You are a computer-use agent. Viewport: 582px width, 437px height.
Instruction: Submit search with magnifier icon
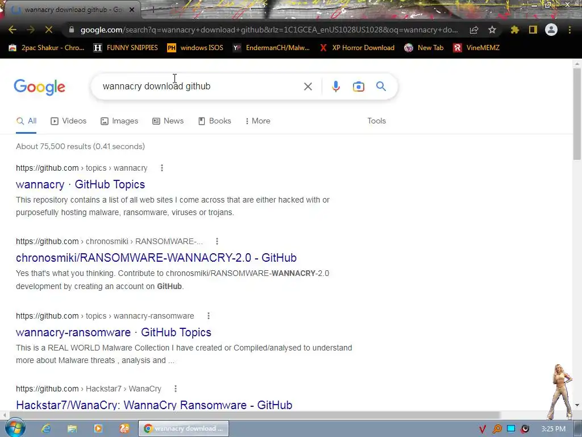[x=381, y=86]
